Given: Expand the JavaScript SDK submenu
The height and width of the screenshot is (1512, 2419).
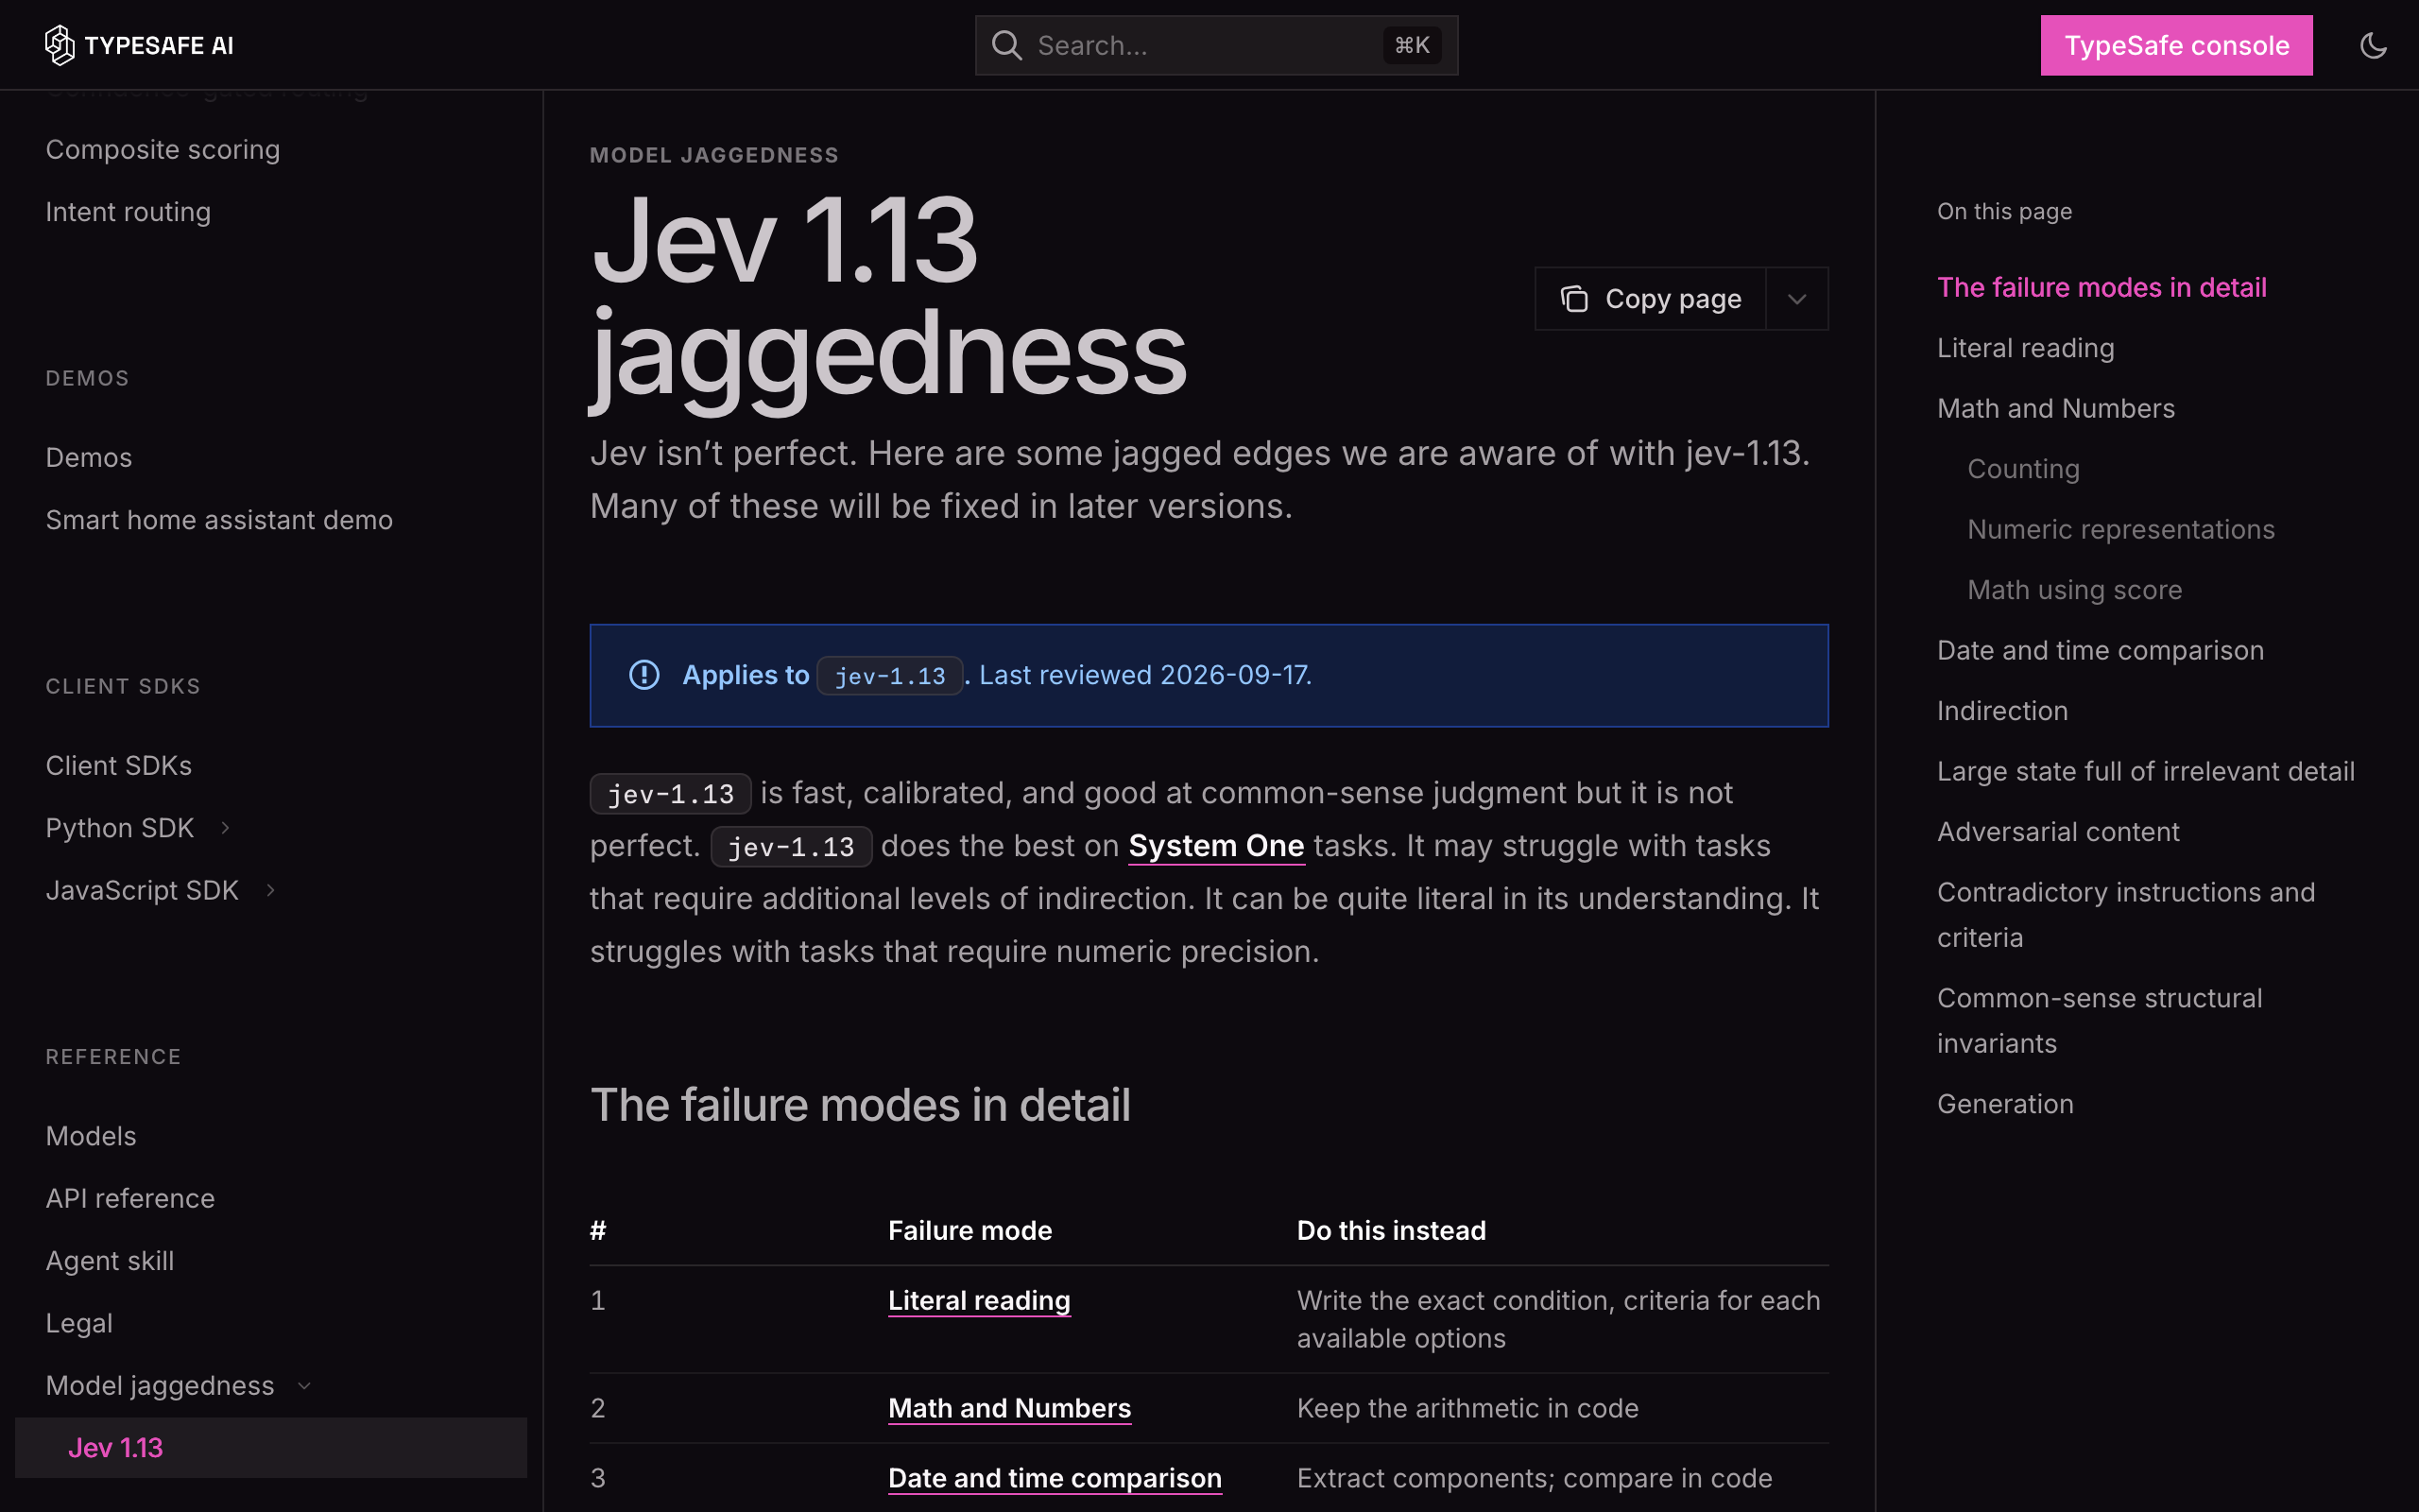Looking at the screenshot, I should click(x=270, y=890).
